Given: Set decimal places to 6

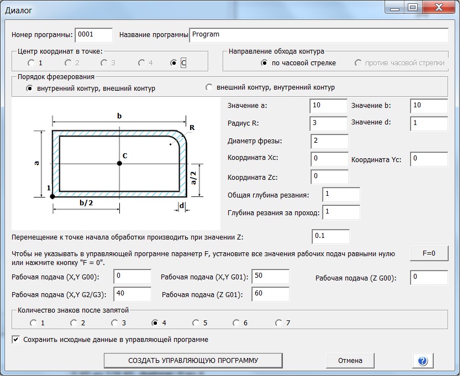Looking at the screenshot, I should [x=236, y=323].
